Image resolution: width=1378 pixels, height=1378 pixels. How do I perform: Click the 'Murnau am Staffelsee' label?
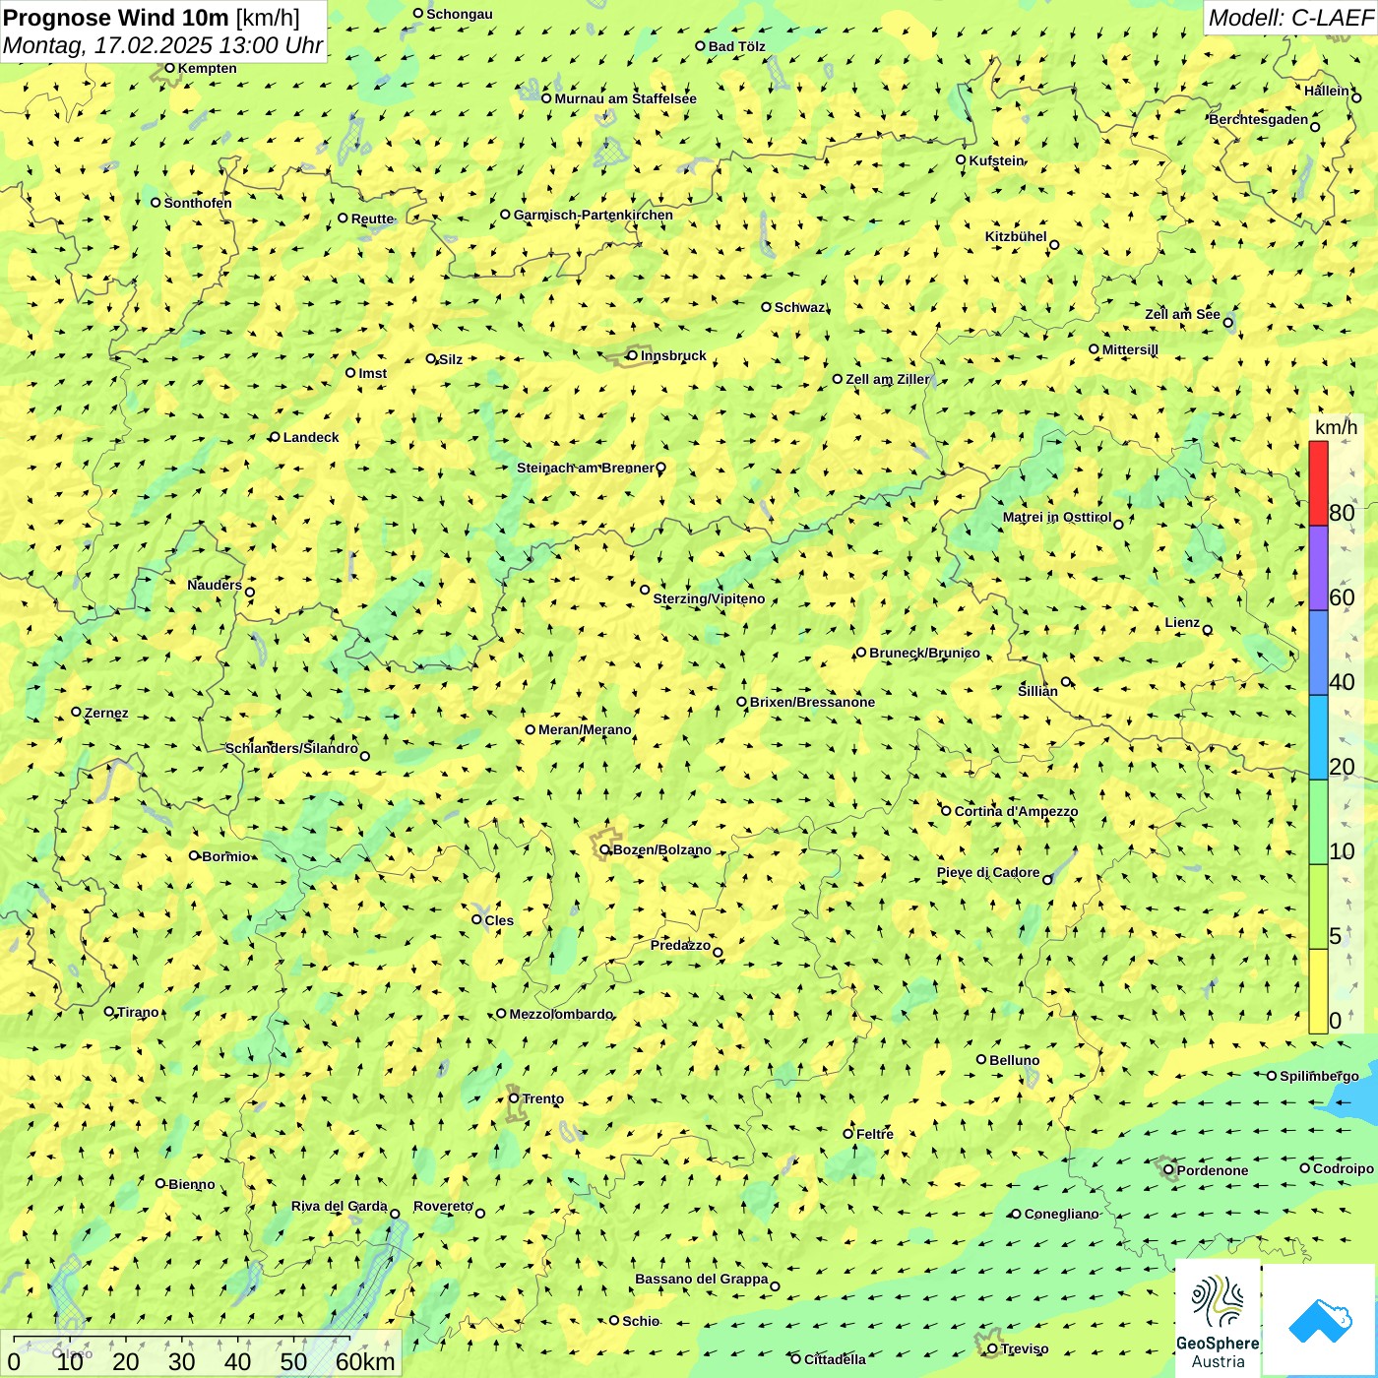(625, 98)
